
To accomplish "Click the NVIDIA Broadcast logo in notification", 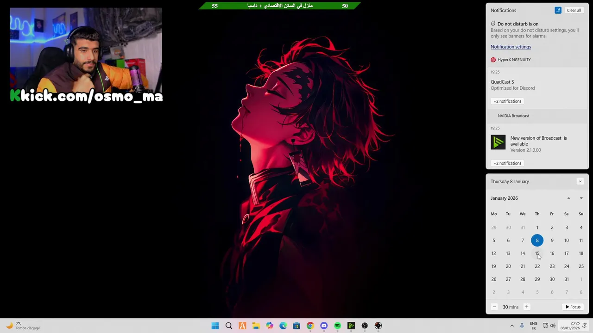I will click(498, 142).
